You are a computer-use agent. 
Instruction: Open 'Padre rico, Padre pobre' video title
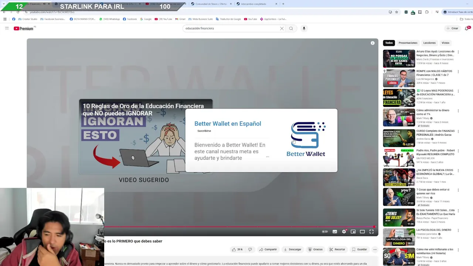(x=435, y=152)
